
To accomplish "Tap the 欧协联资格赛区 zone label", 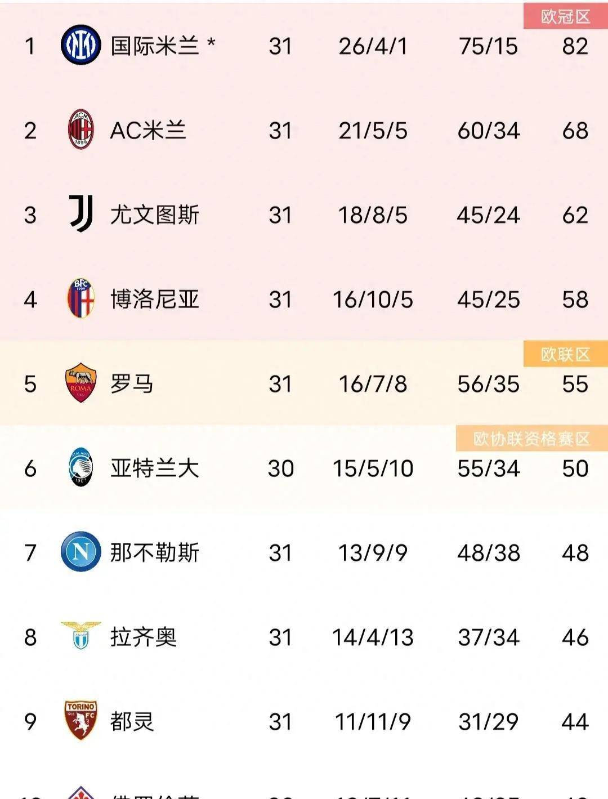I will pyautogui.click(x=531, y=439).
